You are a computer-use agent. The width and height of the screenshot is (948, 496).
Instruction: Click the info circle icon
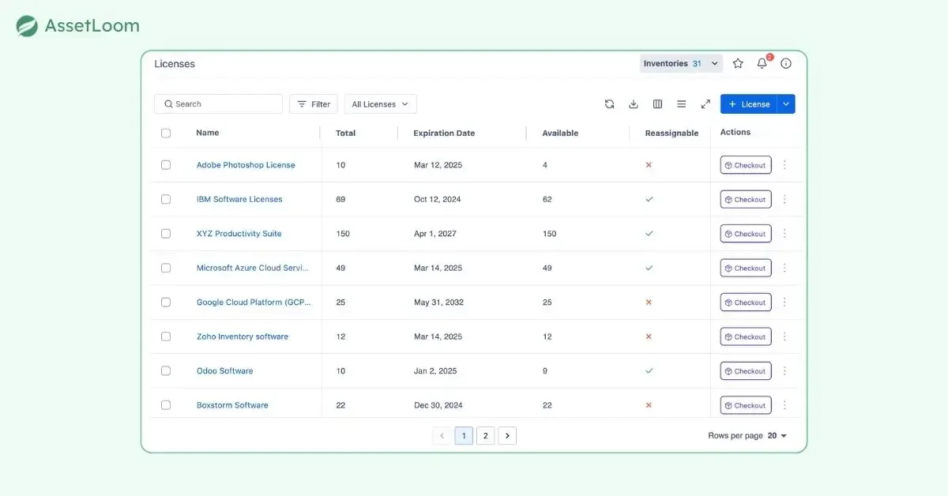pos(786,63)
